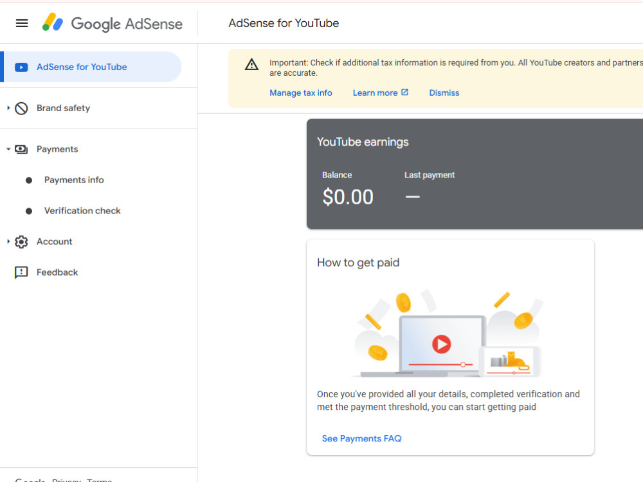This screenshot has width=643, height=482.
Task: Click the Google AdSense logo
Action: point(113,23)
